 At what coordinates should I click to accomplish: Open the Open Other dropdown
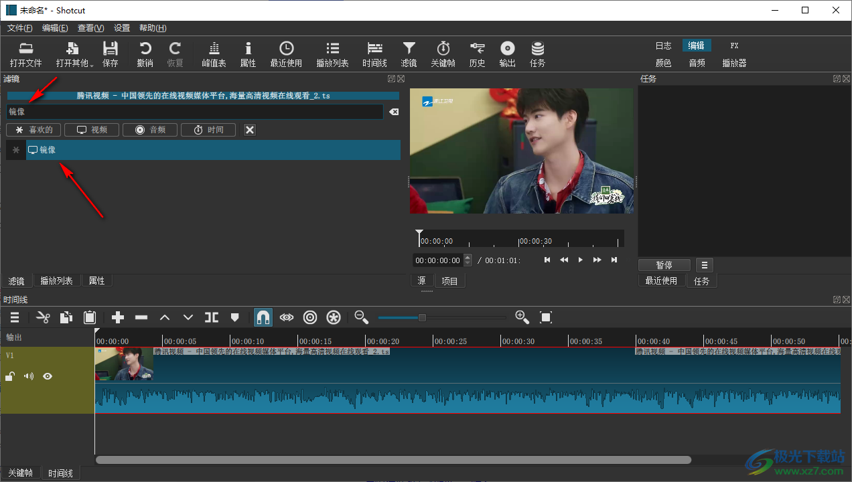click(75, 54)
